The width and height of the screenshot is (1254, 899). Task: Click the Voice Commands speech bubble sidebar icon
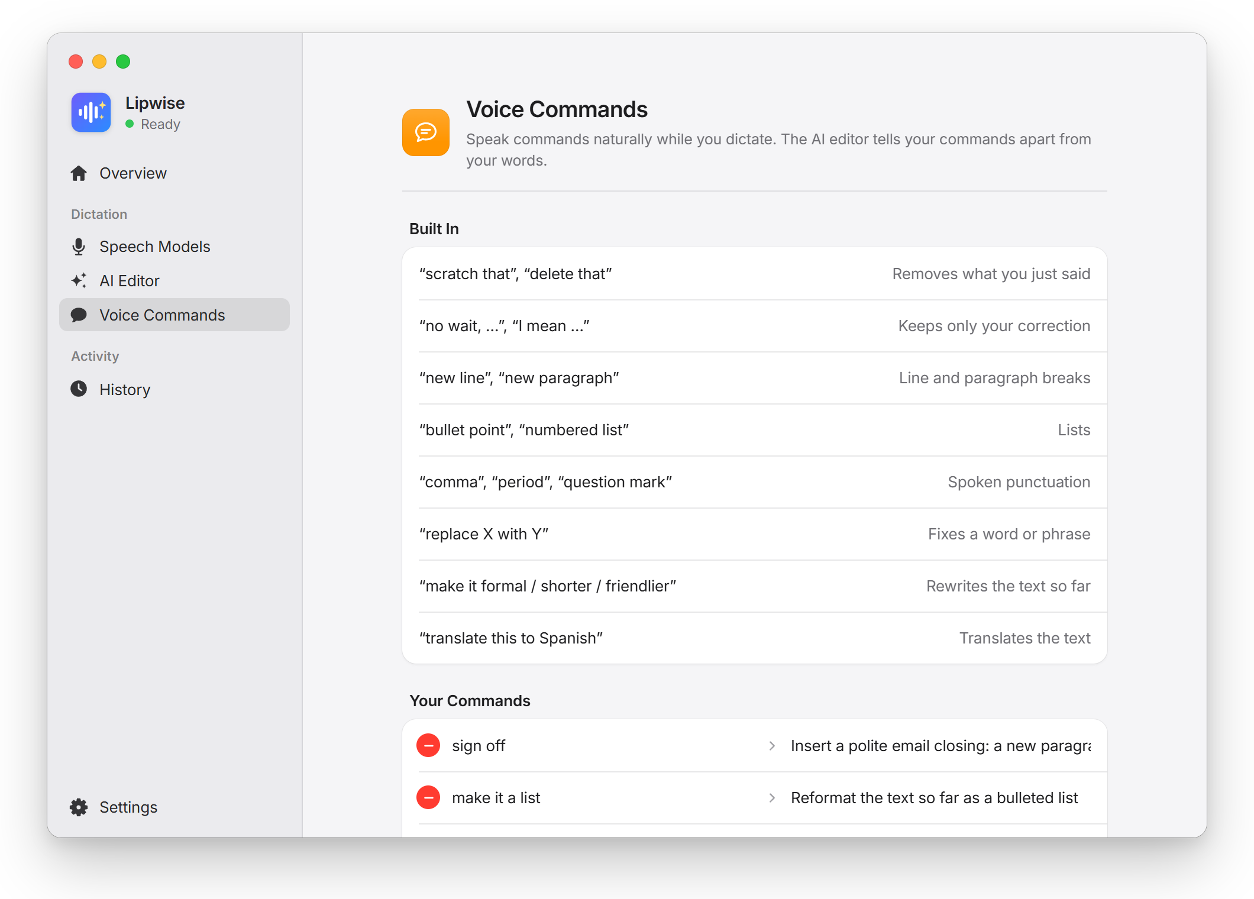[79, 315]
